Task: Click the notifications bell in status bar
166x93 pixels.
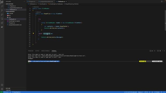Action: coord(164,92)
